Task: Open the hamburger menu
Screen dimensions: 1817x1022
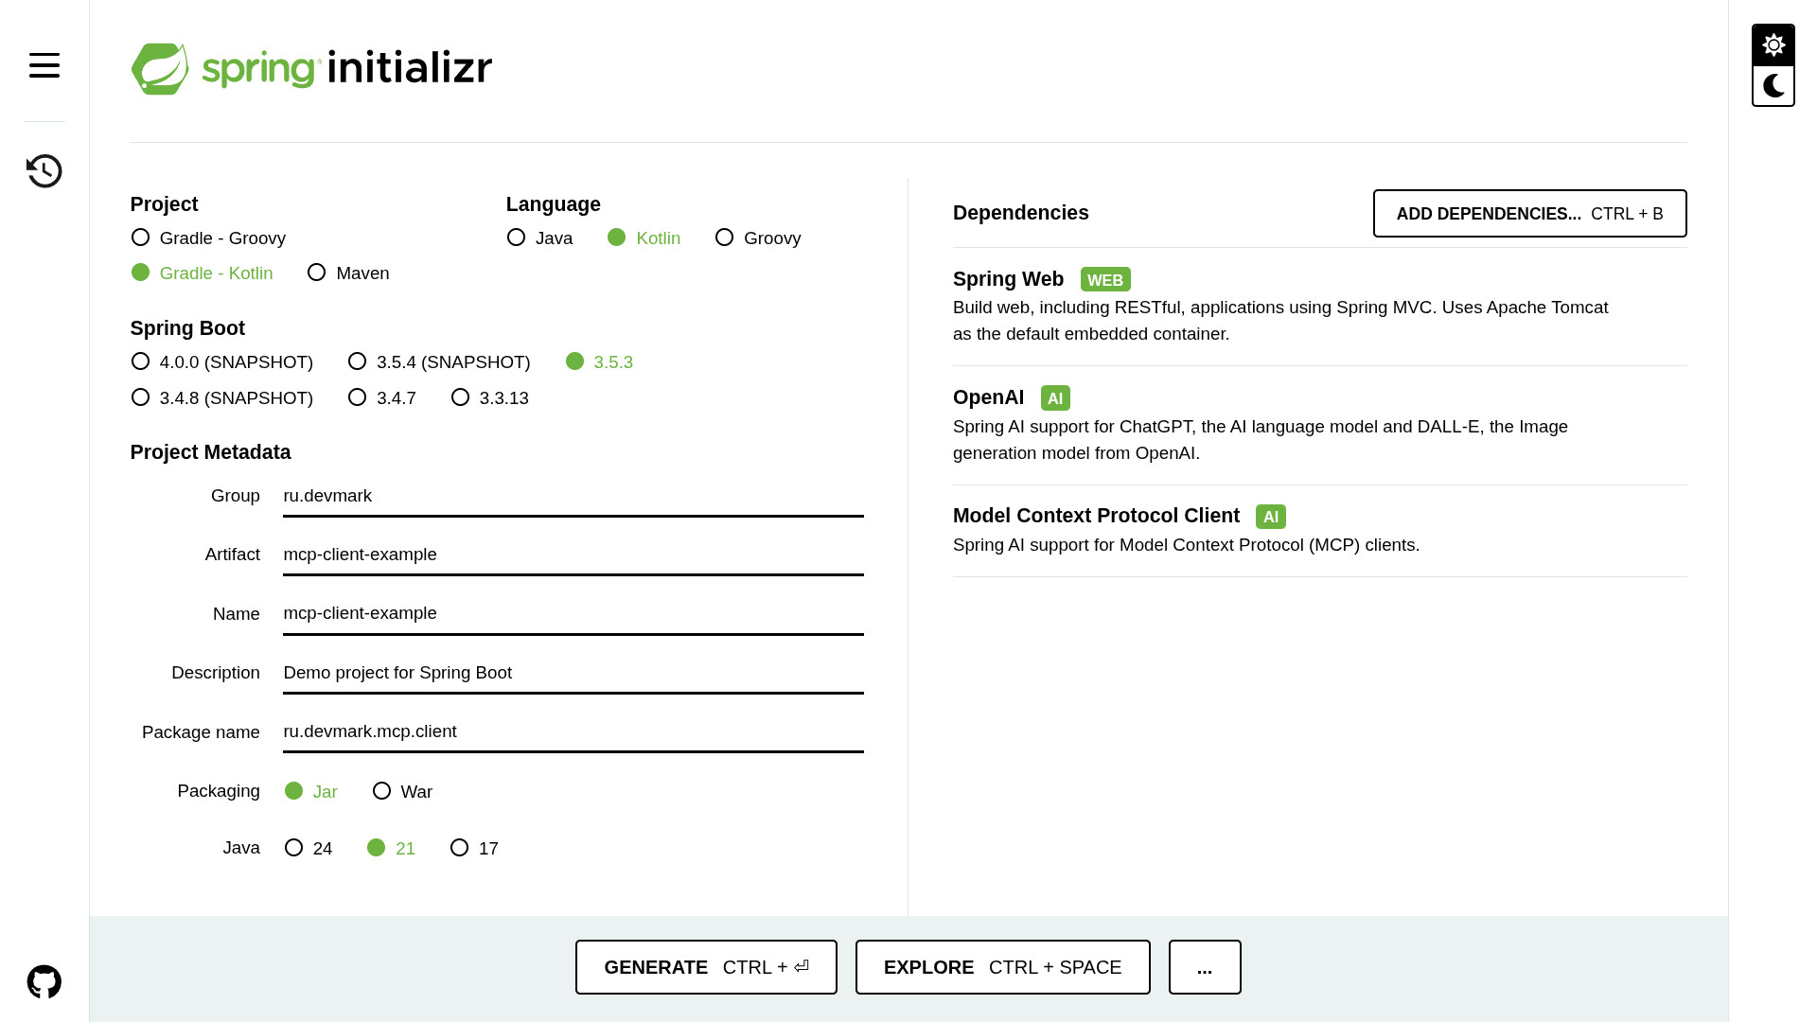Action: click(44, 65)
